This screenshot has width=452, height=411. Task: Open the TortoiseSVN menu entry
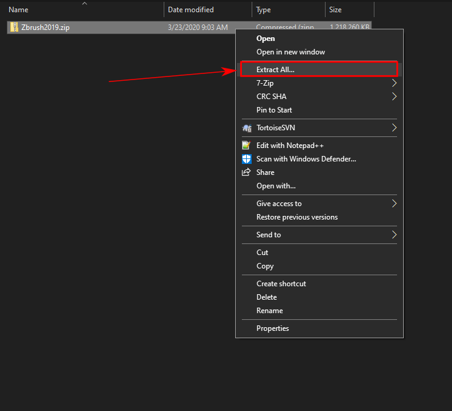coord(319,128)
